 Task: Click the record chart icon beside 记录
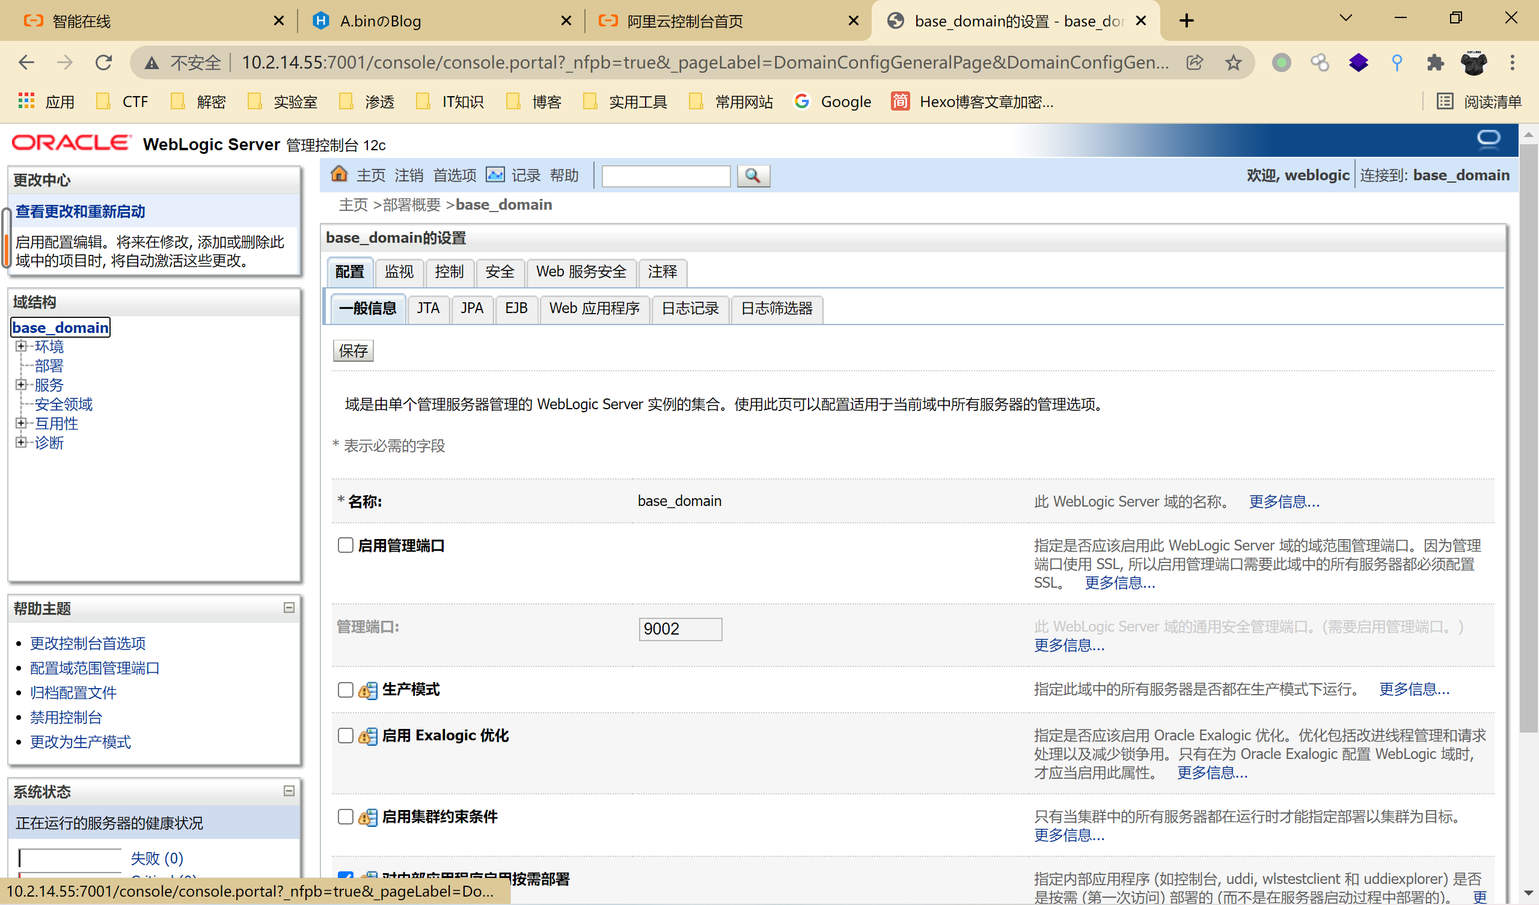click(x=495, y=175)
